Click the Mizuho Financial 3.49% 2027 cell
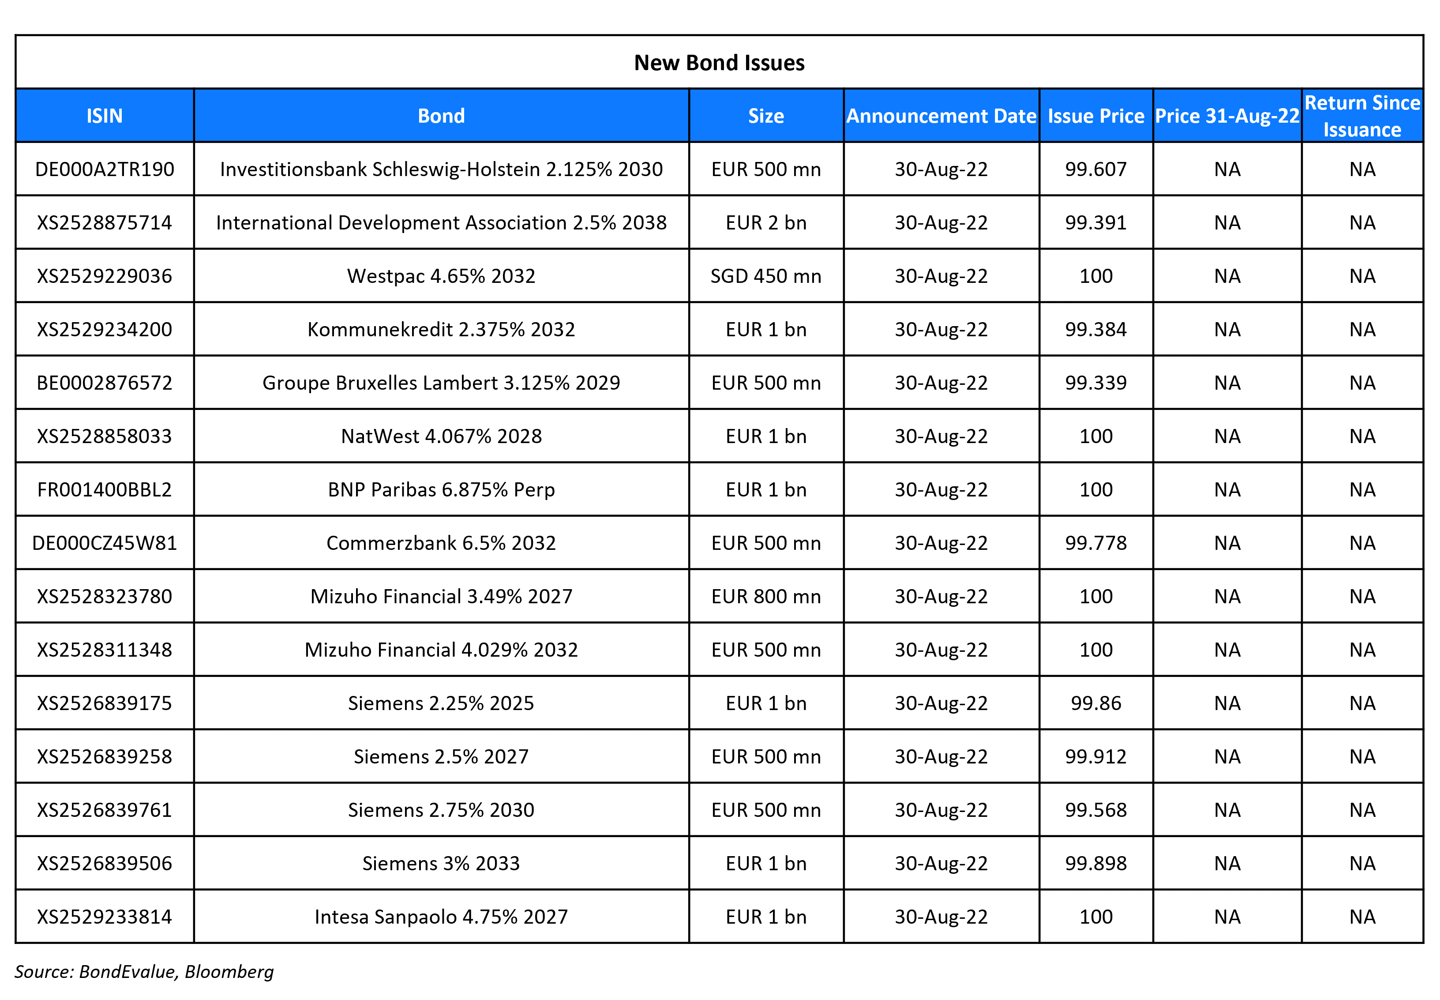 click(x=441, y=597)
